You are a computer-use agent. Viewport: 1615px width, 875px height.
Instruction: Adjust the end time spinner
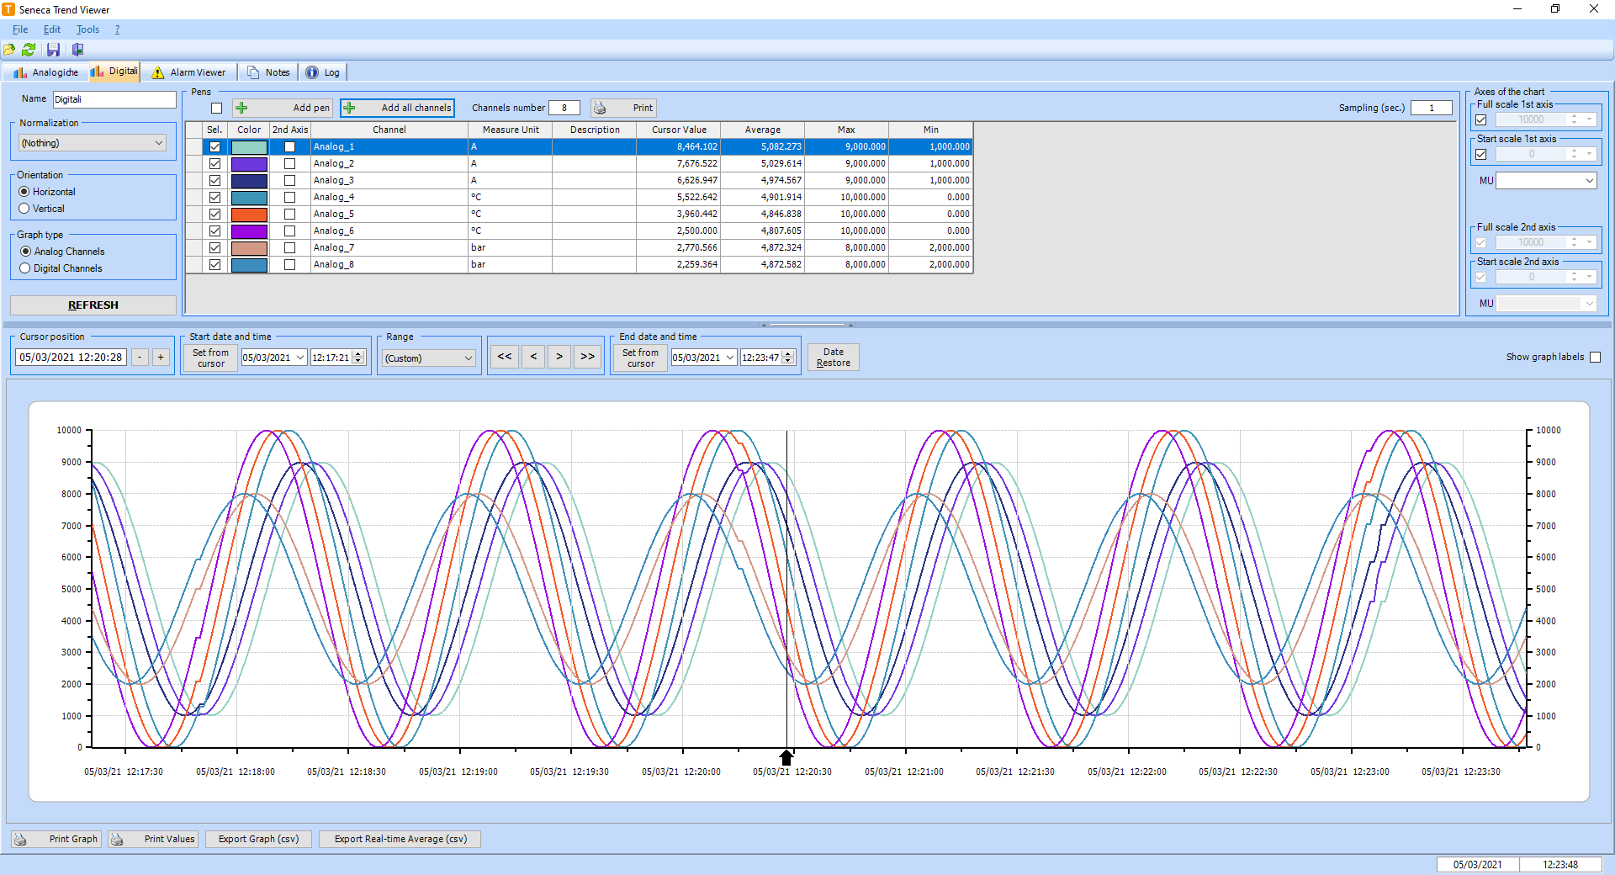[789, 358]
